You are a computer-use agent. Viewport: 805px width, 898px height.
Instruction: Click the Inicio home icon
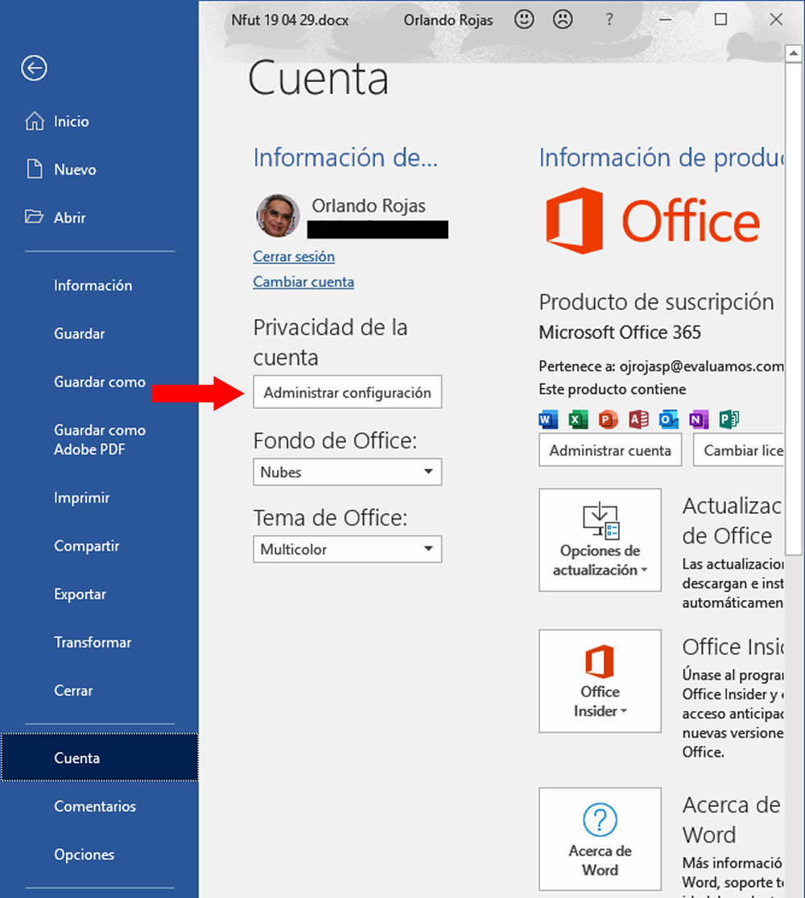click(35, 121)
